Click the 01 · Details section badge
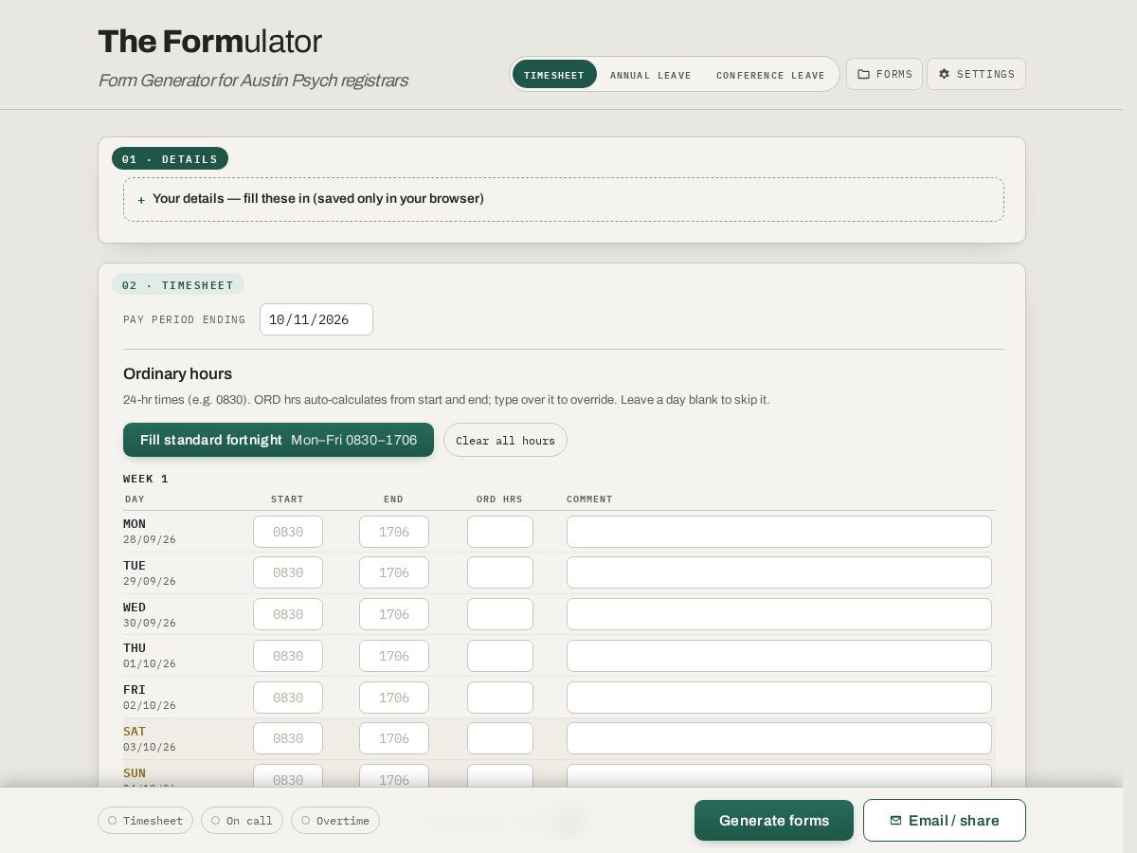This screenshot has width=1137, height=853. click(170, 159)
